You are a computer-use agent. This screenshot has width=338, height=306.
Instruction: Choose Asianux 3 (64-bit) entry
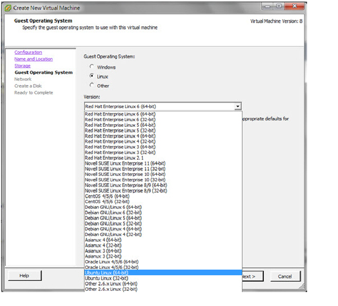(x=163, y=251)
